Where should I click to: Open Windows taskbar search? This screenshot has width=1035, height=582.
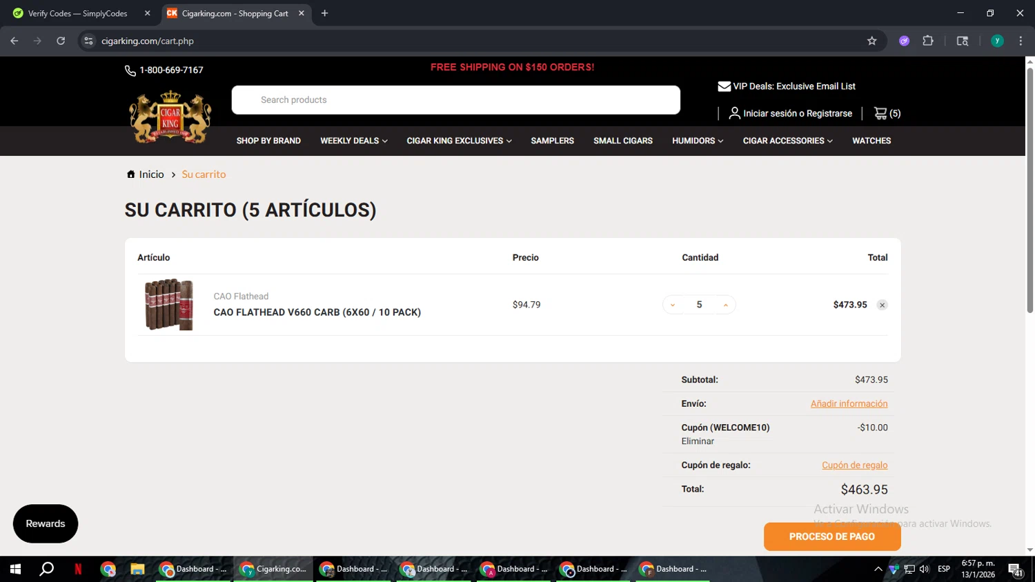(x=46, y=569)
